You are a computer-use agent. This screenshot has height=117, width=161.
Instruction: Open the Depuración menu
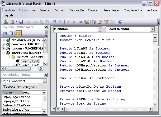tap(77, 10)
